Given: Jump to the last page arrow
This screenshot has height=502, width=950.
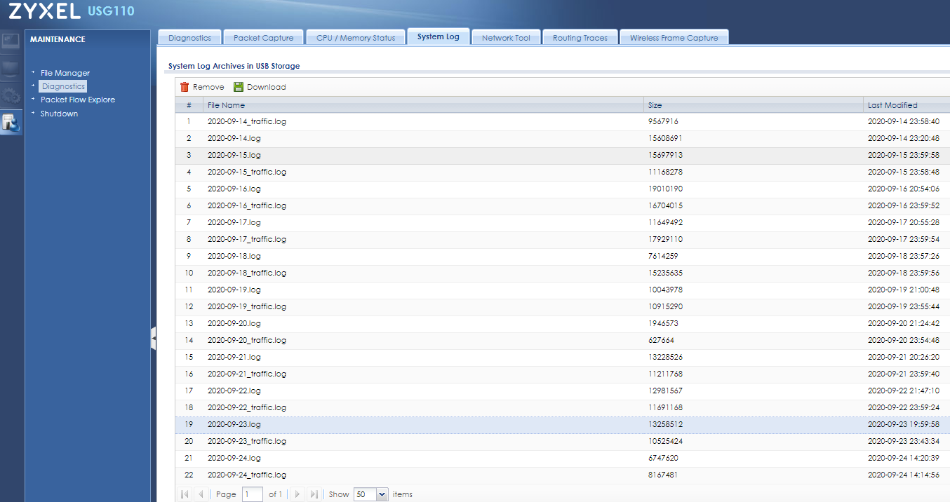Looking at the screenshot, I should 314,494.
